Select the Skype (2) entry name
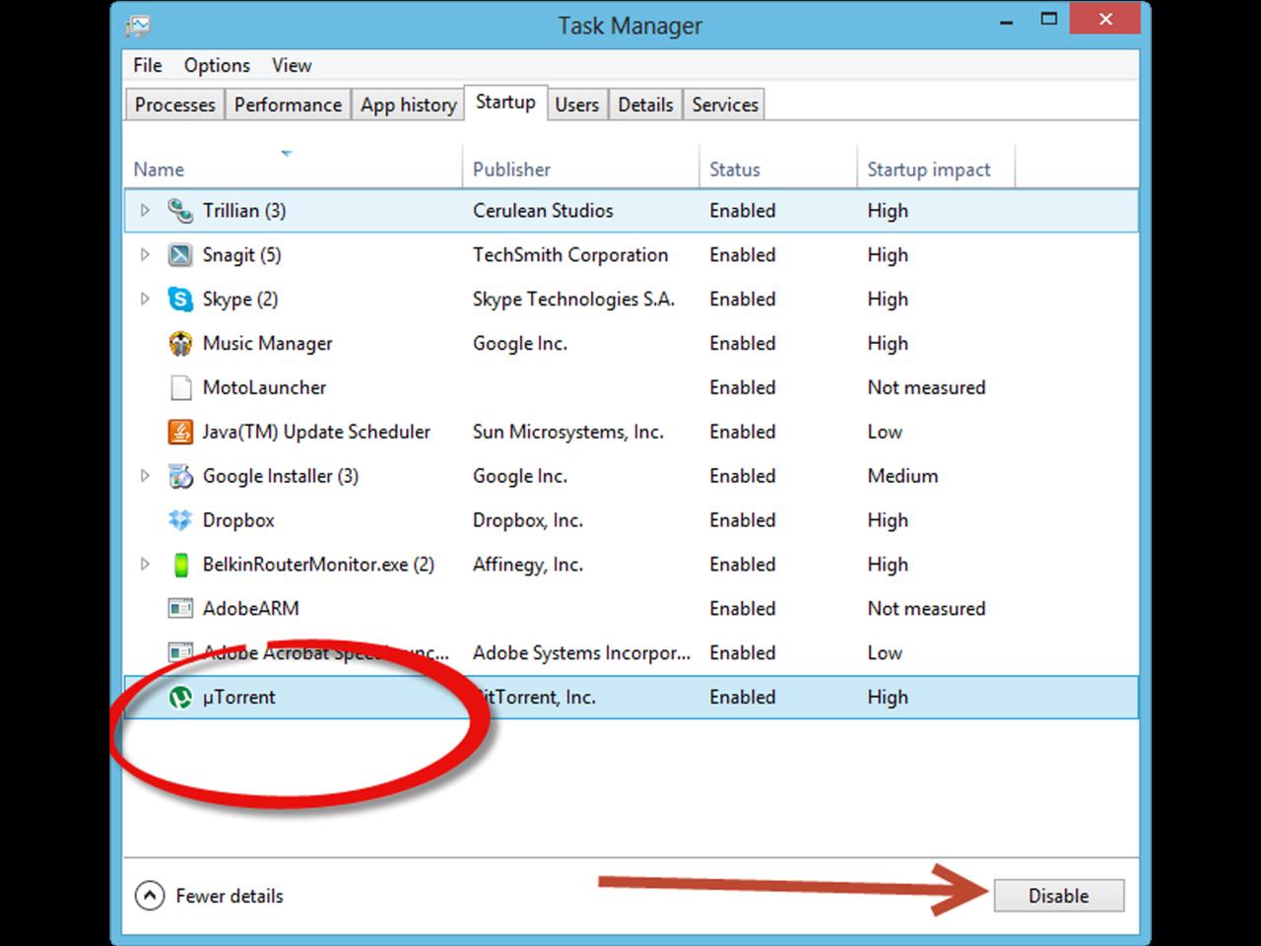Image resolution: width=1261 pixels, height=946 pixels. pyautogui.click(x=240, y=299)
